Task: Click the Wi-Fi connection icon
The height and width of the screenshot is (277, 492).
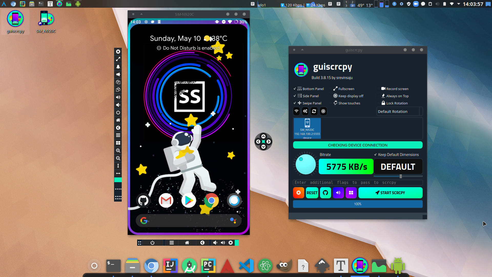Action: click(x=296, y=111)
